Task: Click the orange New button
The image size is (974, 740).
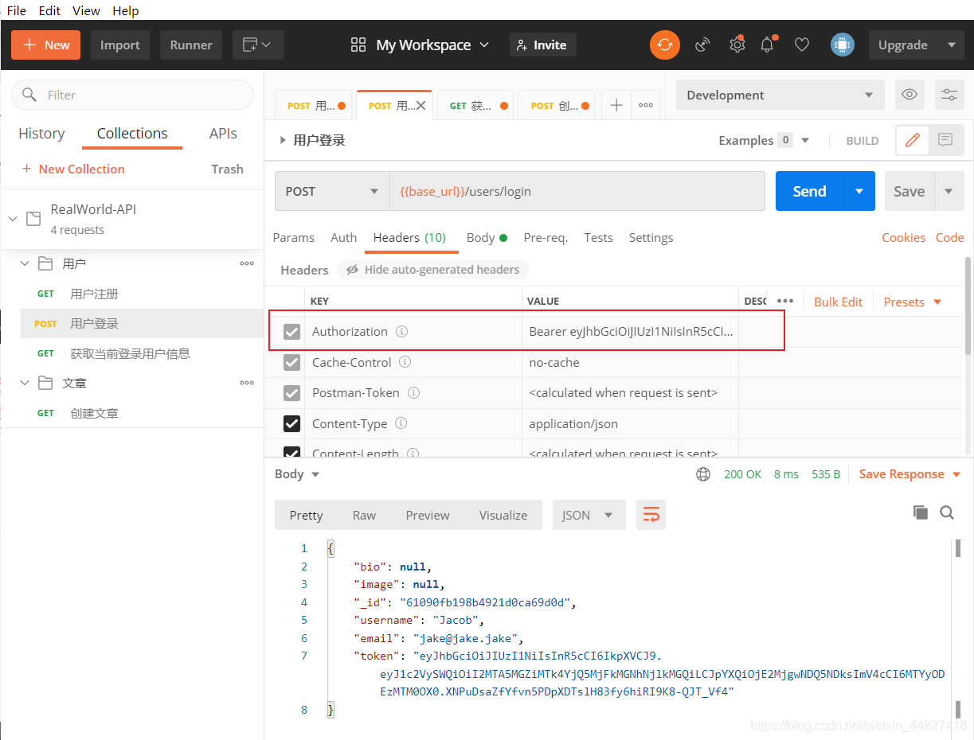Action: [46, 45]
